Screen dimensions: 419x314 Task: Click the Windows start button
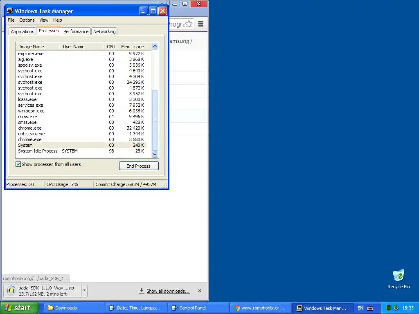tap(20, 308)
